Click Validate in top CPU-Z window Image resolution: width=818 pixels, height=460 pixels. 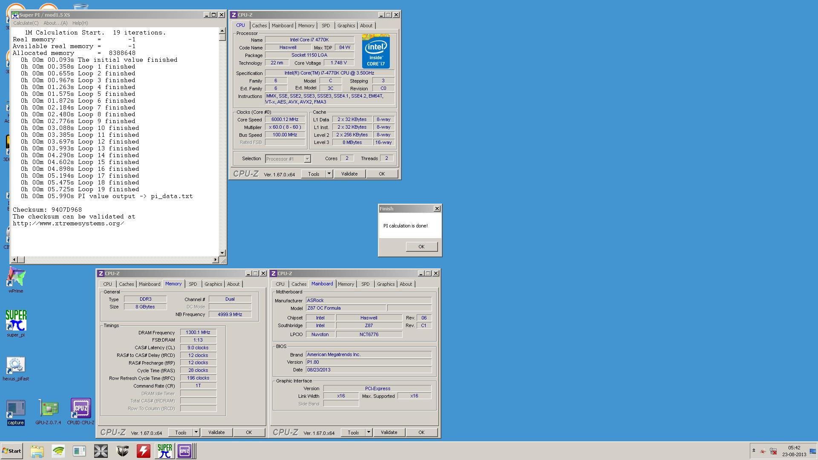pyautogui.click(x=349, y=174)
